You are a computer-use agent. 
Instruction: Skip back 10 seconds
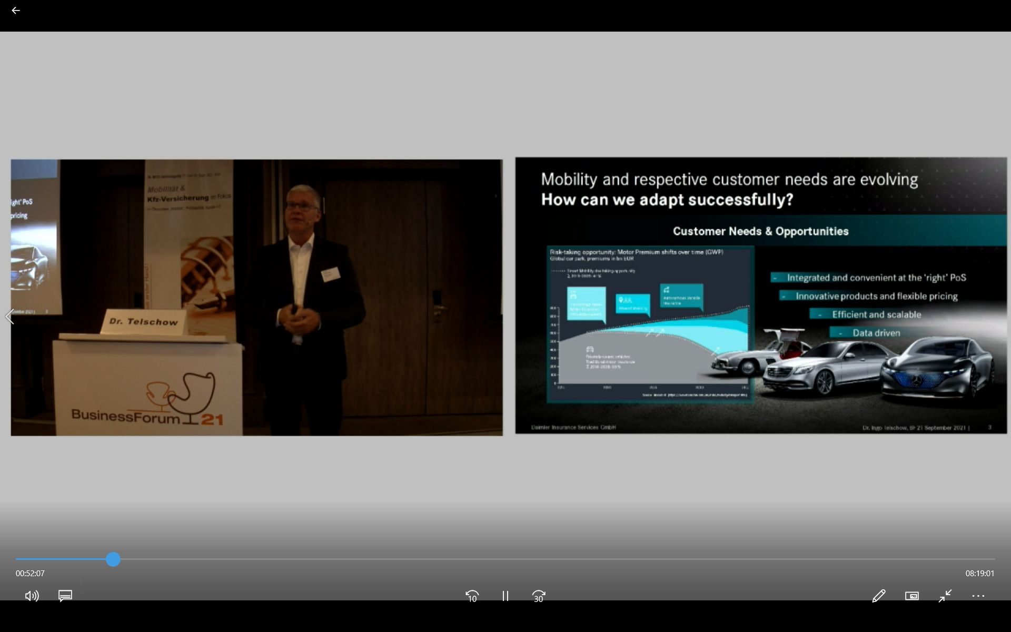pyautogui.click(x=472, y=596)
